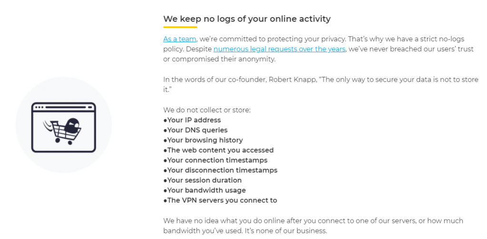Click "The web content you accessed" bullet
This screenshot has height=239, width=487.
(220, 150)
